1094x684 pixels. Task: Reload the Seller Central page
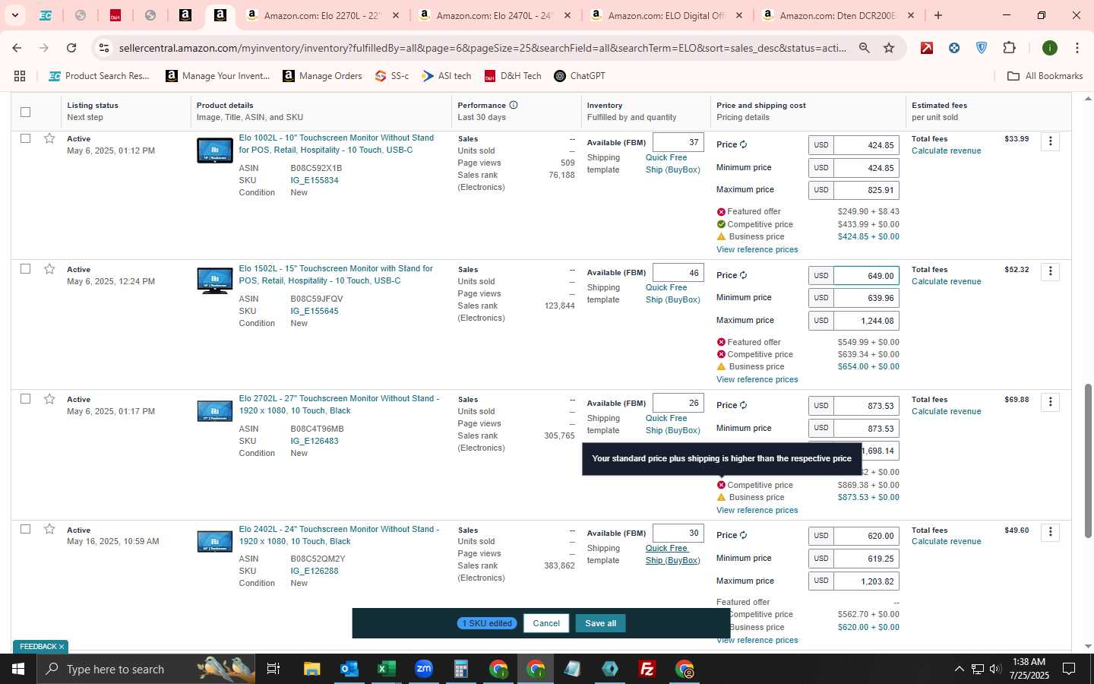71,48
